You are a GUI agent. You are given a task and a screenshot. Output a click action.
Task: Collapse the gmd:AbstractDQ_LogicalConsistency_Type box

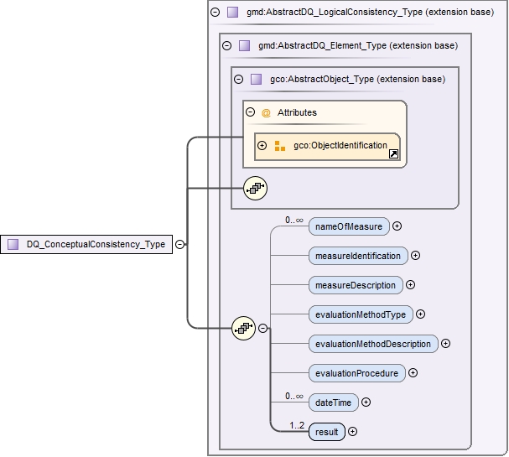point(216,13)
